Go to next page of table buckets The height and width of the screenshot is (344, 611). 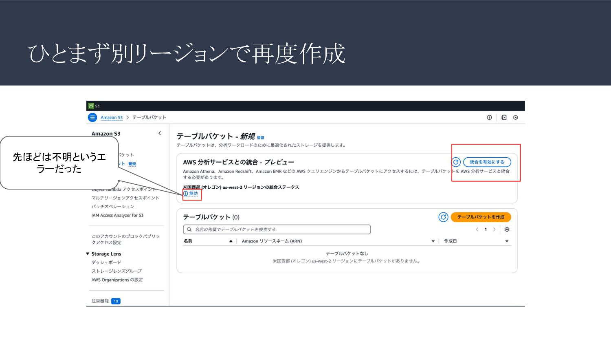click(x=495, y=229)
